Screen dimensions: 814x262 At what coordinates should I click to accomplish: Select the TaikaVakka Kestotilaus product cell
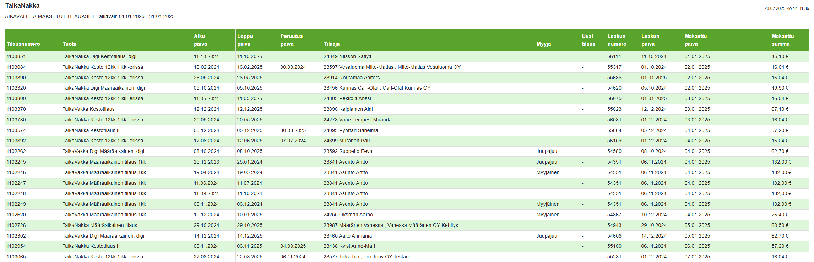pyautogui.click(x=88, y=109)
